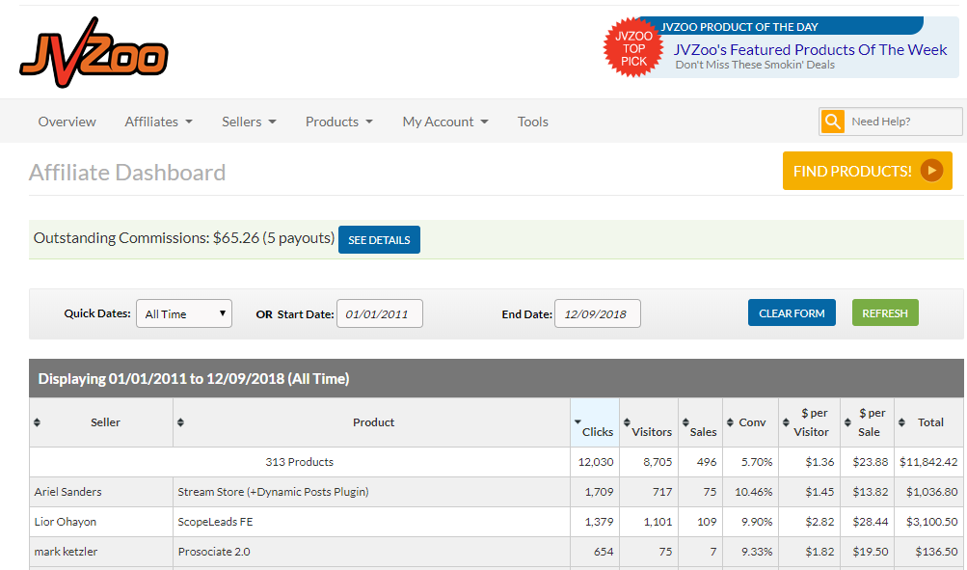Click the Need Help? search field
This screenshot has width=967, height=570.
click(x=902, y=122)
